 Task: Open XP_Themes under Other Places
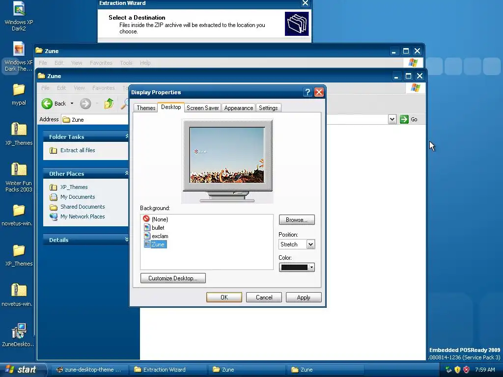(x=74, y=187)
